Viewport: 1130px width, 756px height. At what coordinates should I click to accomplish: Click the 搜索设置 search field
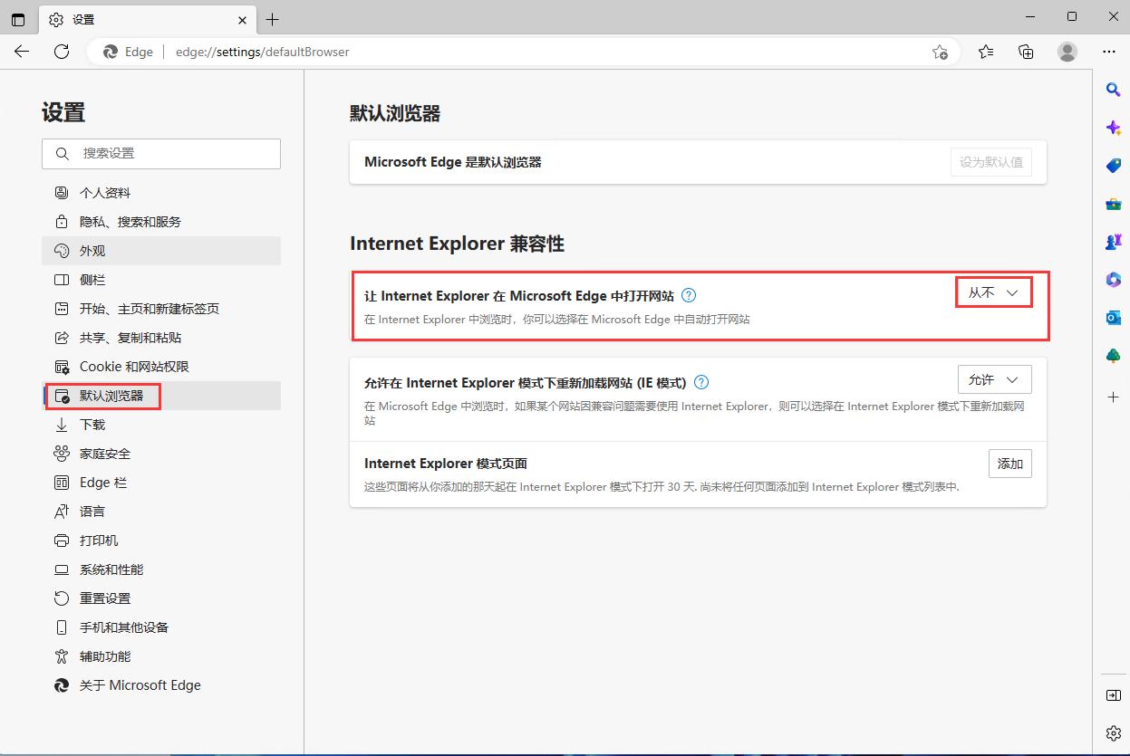coord(161,153)
